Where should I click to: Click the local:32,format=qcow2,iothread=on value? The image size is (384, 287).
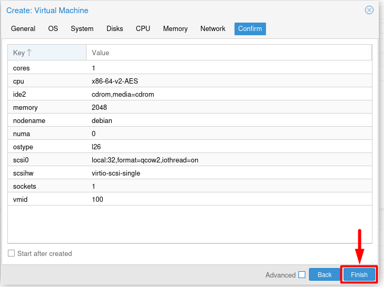point(145,160)
